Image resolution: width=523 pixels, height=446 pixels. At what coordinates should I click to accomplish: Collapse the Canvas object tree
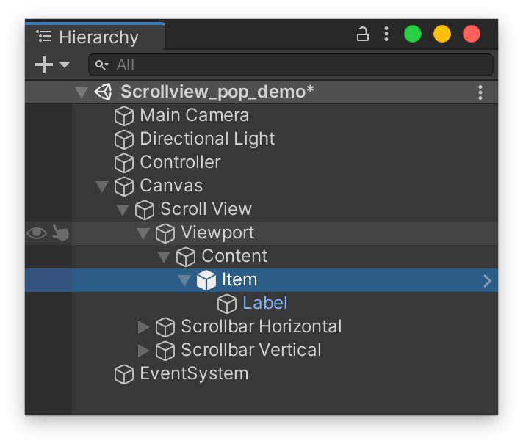coord(102,186)
